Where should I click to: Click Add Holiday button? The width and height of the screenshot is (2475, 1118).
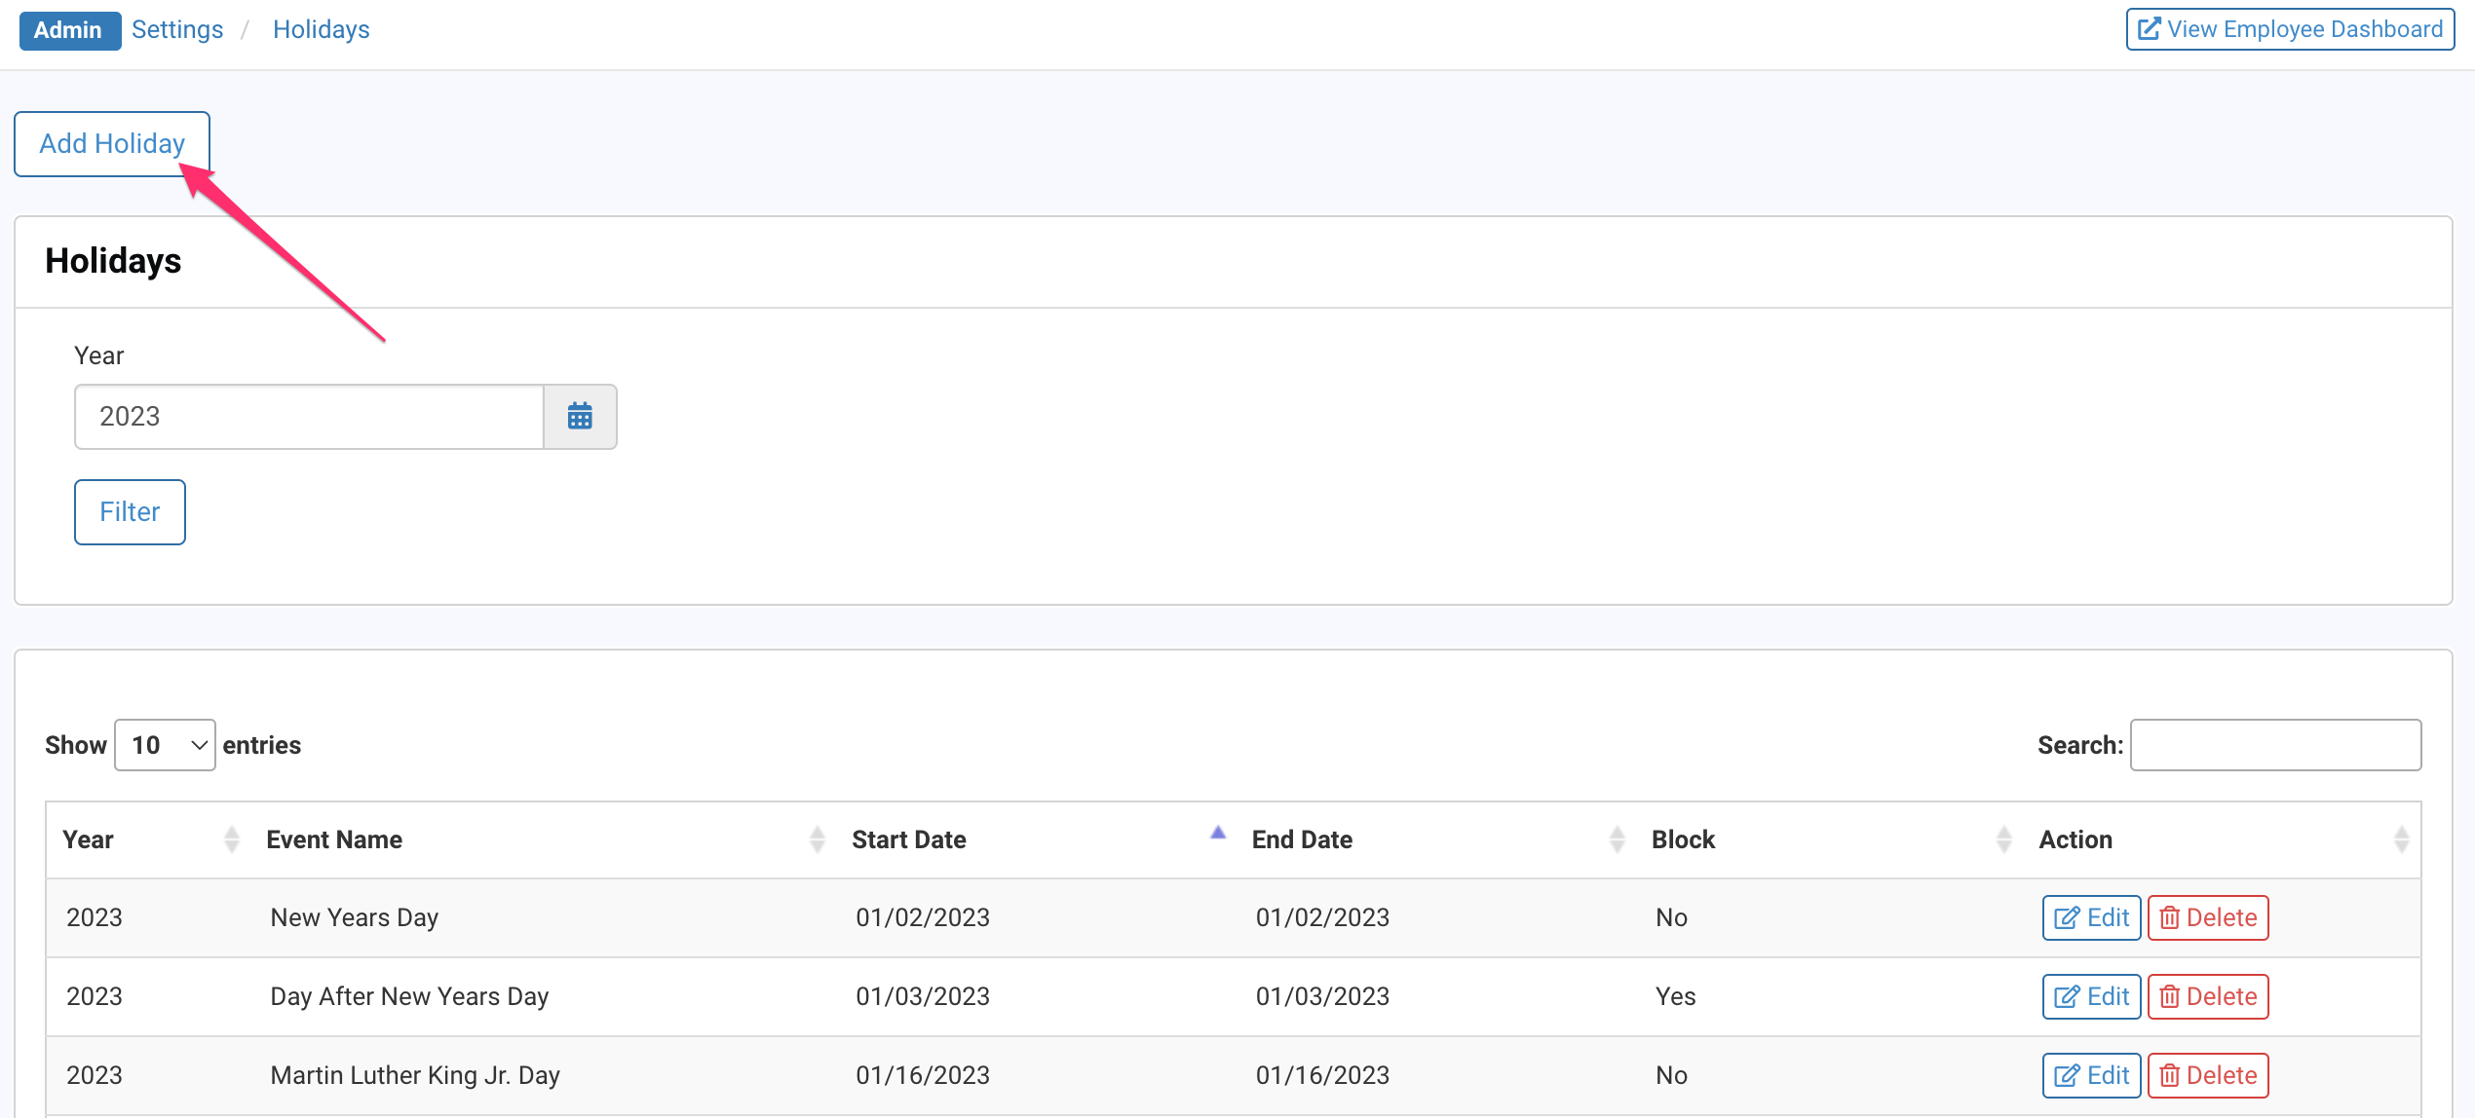click(x=112, y=144)
